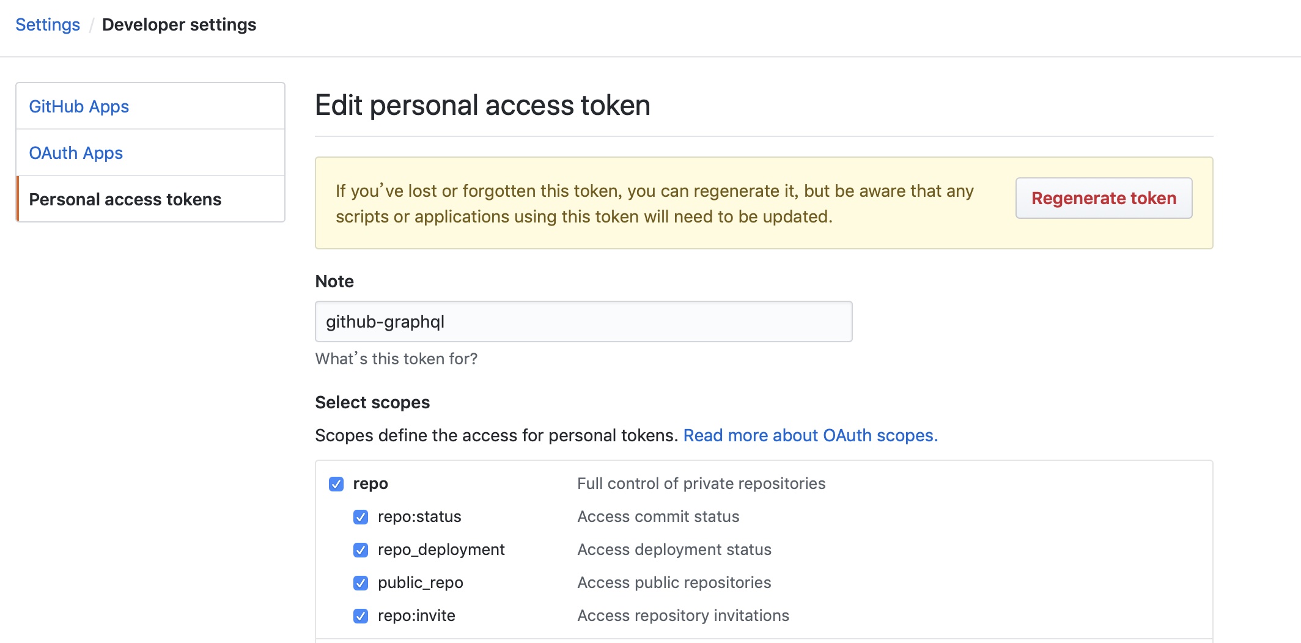The image size is (1301, 643).
Task: Toggle the public_repo scope off
Action: tap(360, 582)
